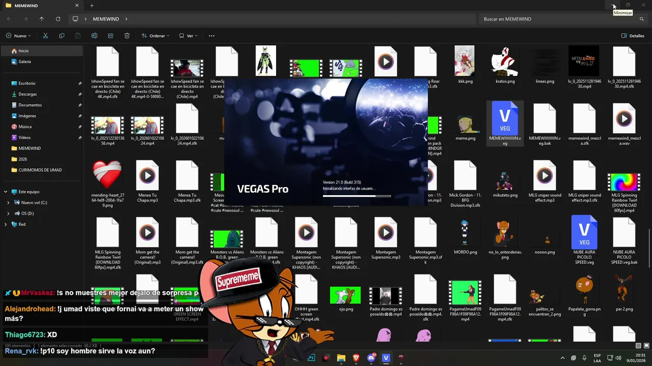Expand the Este equipo tree node
The width and height of the screenshot is (652, 366).
pyautogui.click(x=6, y=192)
